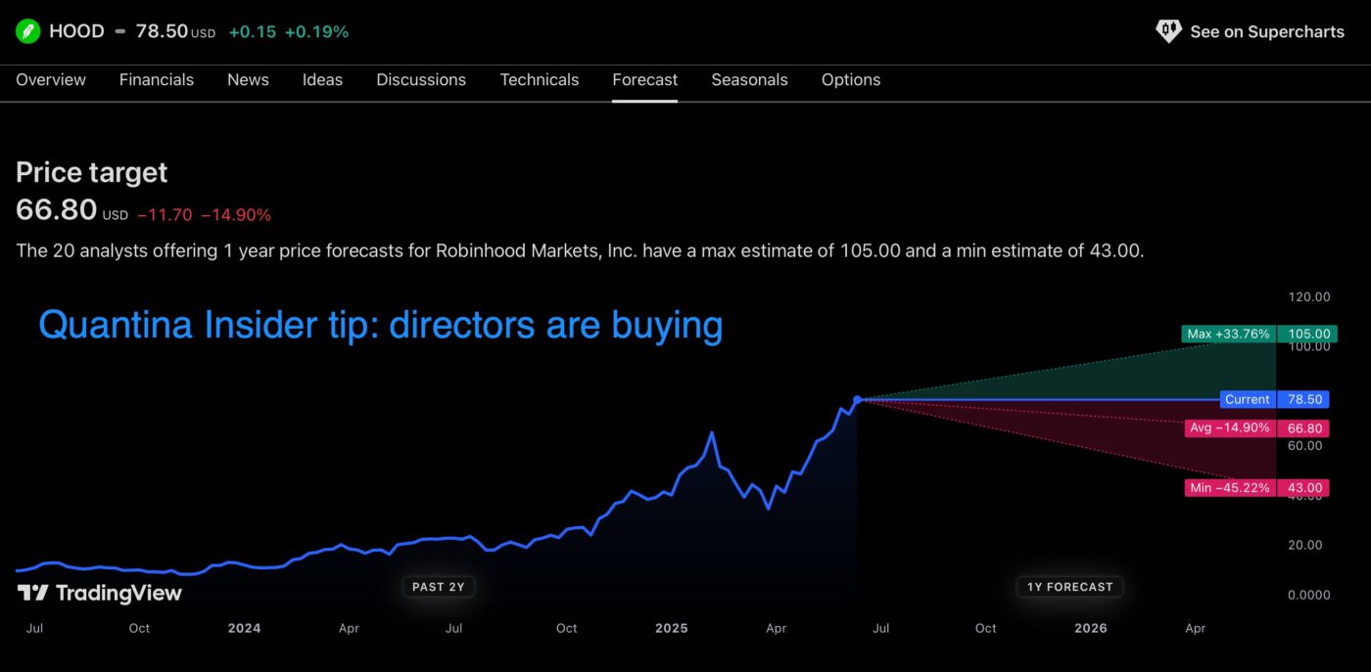Click the current price dot on the chart line
Image resolution: width=1371 pixels, height=672 pixels.
coord(857,399)
